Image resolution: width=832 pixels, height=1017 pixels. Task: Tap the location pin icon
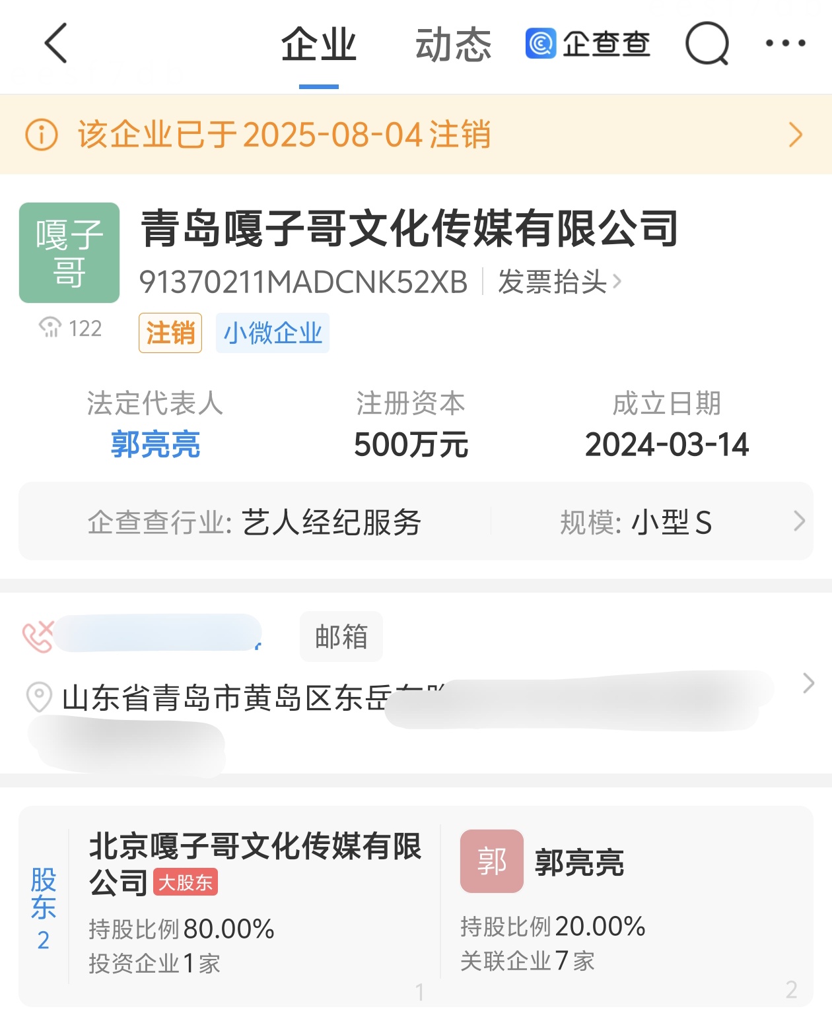tap(39, 697)
